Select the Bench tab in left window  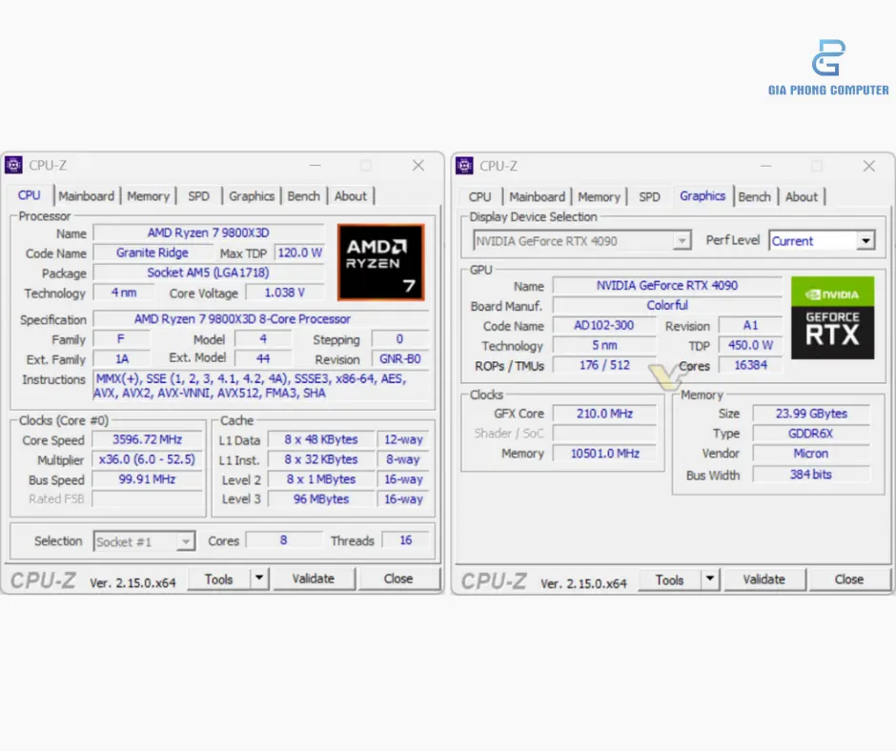(303, 196)
